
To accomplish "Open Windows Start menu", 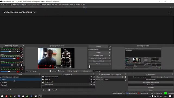I will 2,96.
